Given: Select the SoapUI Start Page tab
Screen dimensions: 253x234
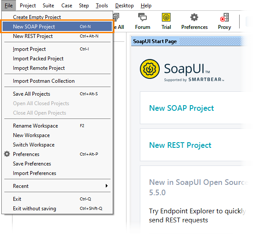Looking at the screenshot, I should (155, 41).
